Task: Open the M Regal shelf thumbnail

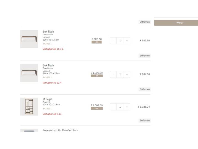Action: (x=29, y=107)
